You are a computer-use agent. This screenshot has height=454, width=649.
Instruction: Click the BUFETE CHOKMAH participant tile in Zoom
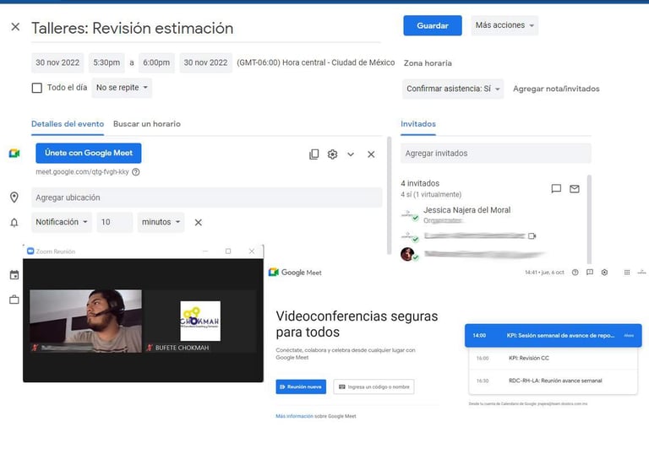tap(200, 321)
